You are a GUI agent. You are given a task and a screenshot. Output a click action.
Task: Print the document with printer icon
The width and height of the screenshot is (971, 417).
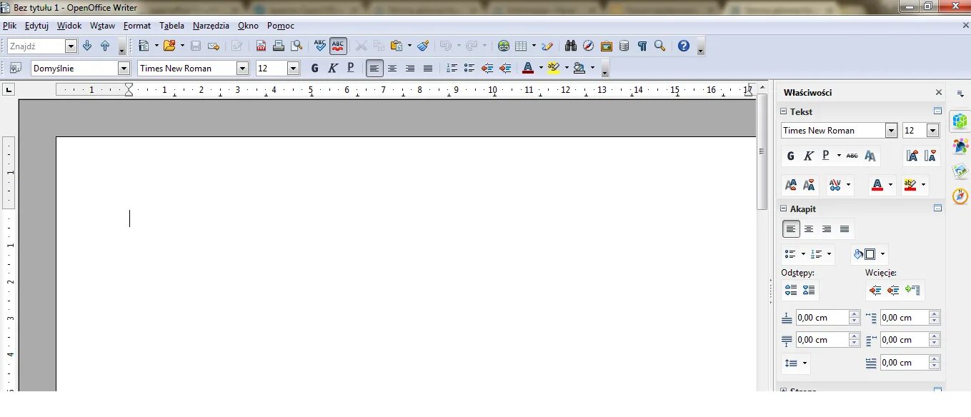[279, 46]
